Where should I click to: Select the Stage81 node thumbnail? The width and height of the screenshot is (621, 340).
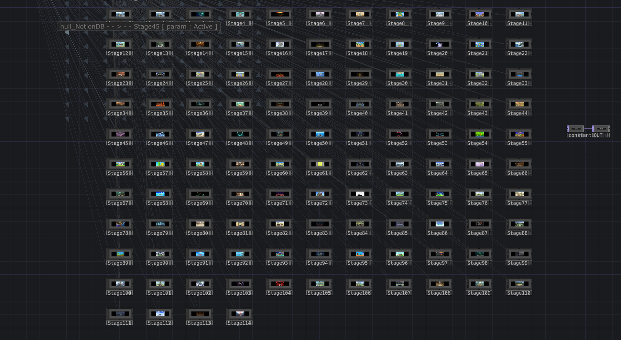click(240, 224)
